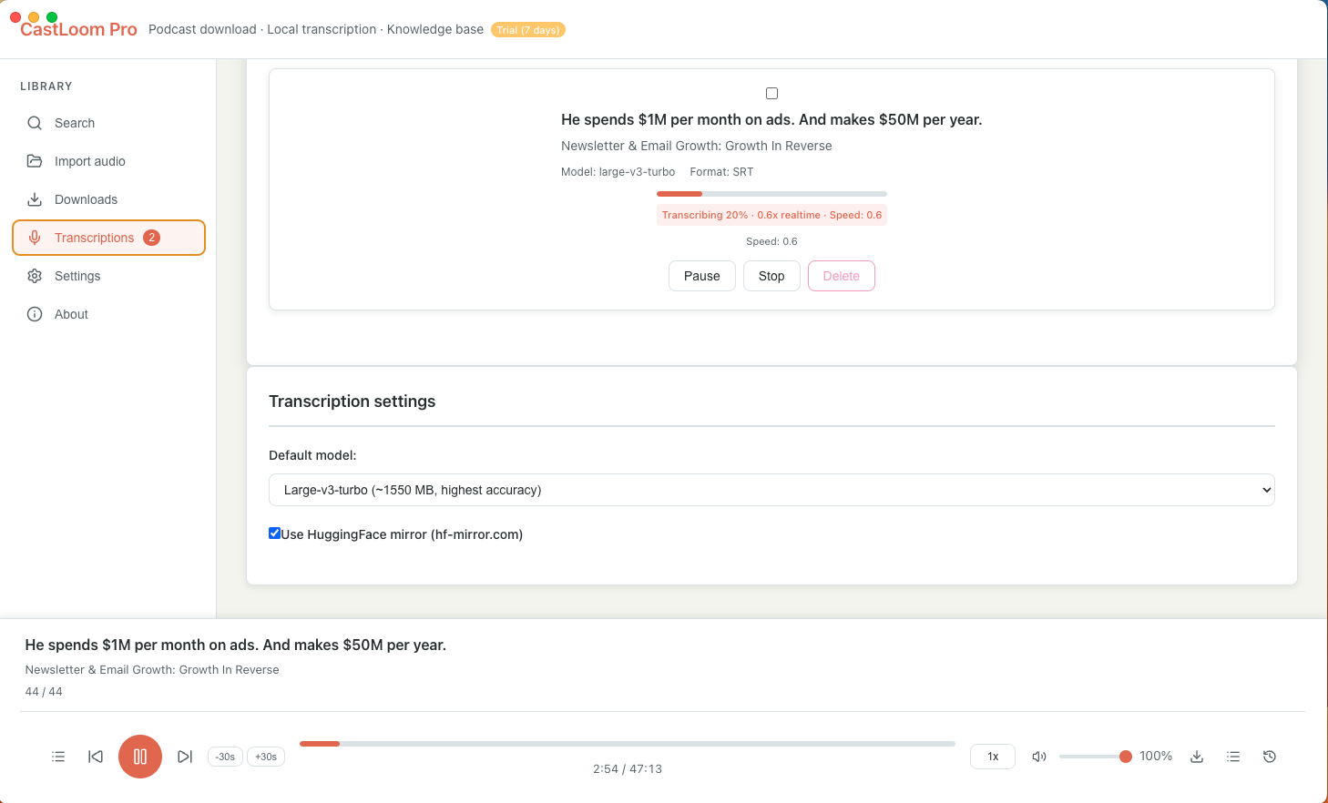Open the Default model dropdown
The width and height of the screenshot is (1328, 803).
tap(771, 489)
